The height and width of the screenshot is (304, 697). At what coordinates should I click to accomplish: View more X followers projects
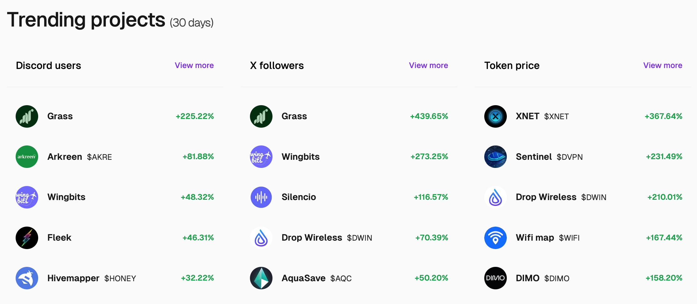coord(429,66)
